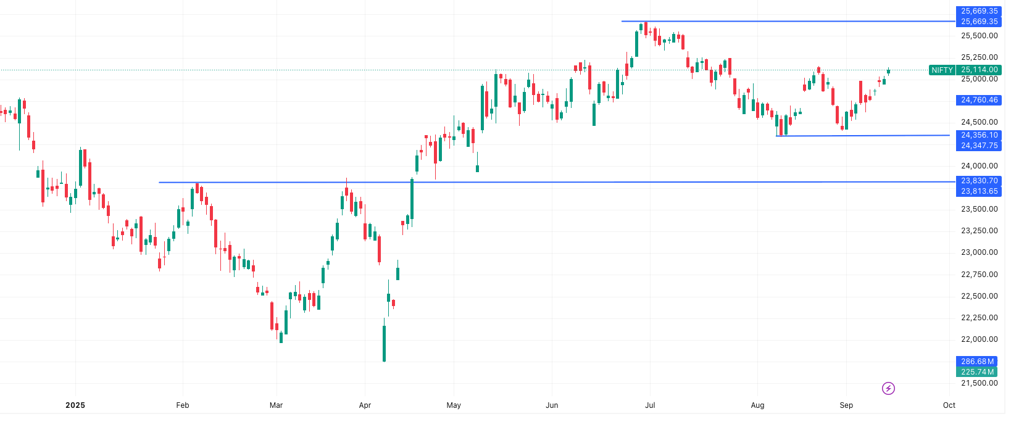This screenshot has height=435, width=1011.
Task: Click the purple lightning bolt event icon
Action: point(888,388)
